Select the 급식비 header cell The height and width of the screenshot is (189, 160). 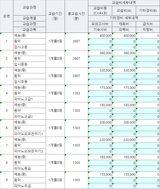point(148,24)
